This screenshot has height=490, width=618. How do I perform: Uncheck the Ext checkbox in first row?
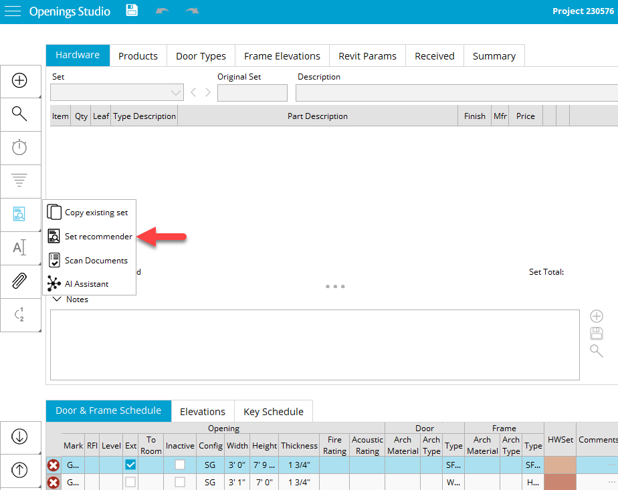pyautogui.click(x=130, y=465)
